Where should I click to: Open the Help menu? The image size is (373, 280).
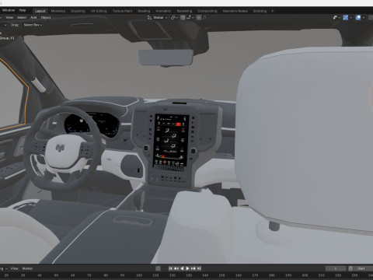(23, 10)
